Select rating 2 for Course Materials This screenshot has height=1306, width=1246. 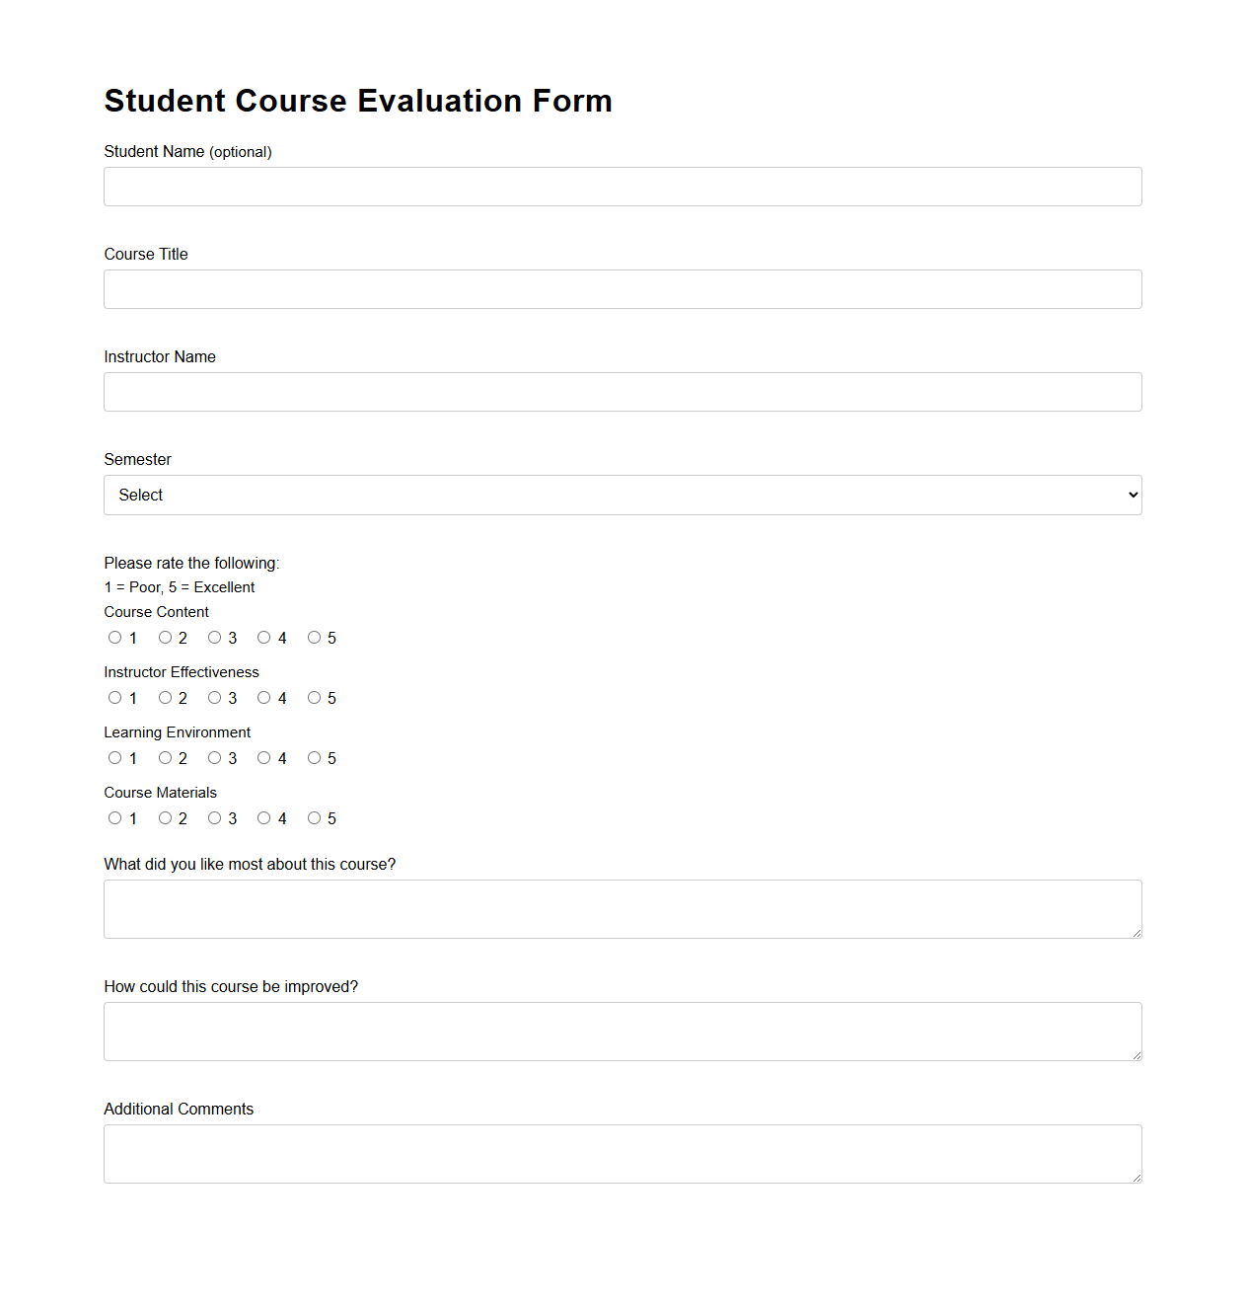point(165,817)
